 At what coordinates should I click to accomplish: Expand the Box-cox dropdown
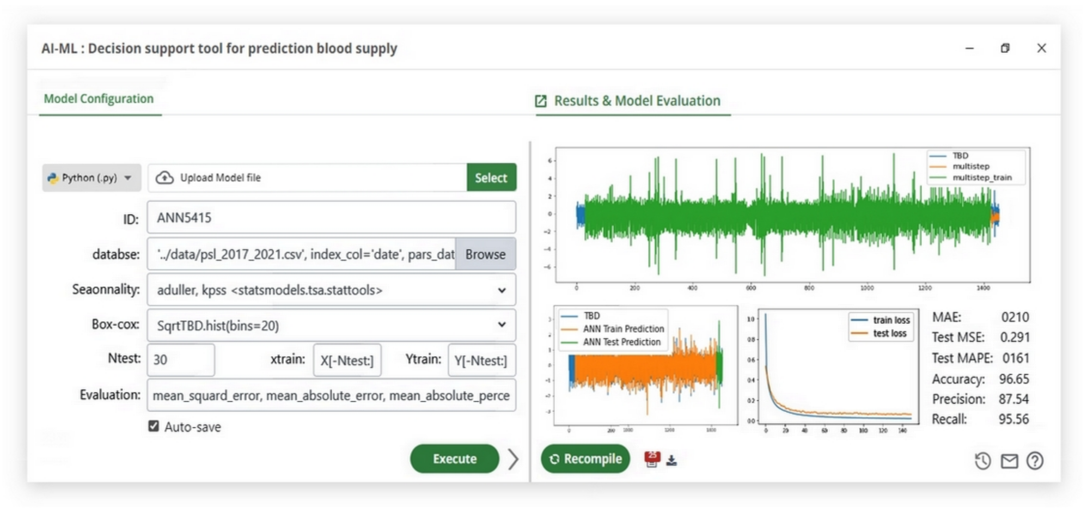point(501,325)
